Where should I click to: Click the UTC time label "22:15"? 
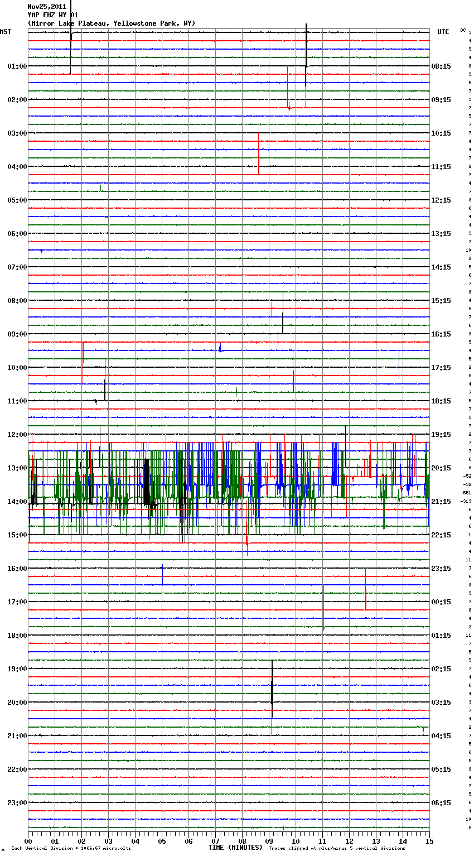[441, 535]
